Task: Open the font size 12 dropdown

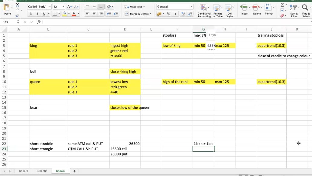Action: click(59, 7)
